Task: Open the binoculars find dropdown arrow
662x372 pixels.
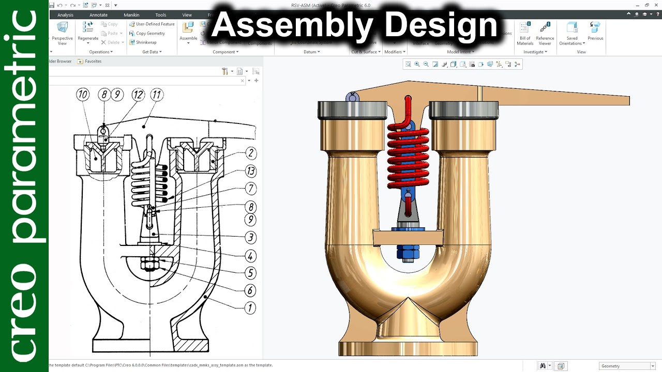Action: click(550, 366)
